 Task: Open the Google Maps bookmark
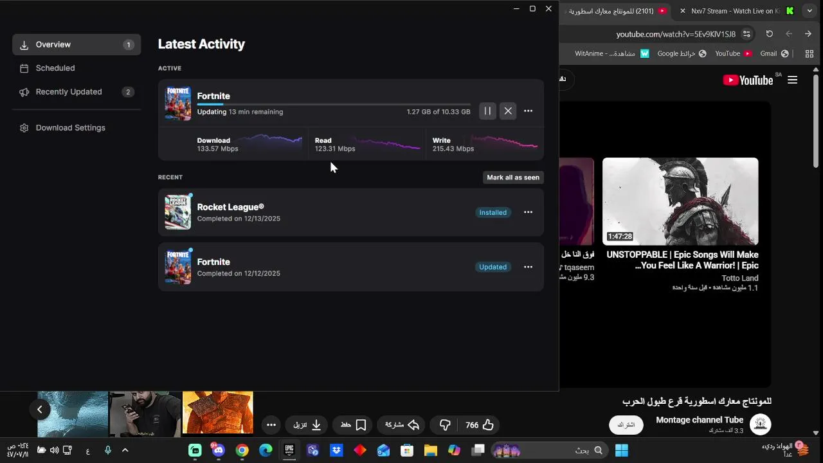[682, 53]
